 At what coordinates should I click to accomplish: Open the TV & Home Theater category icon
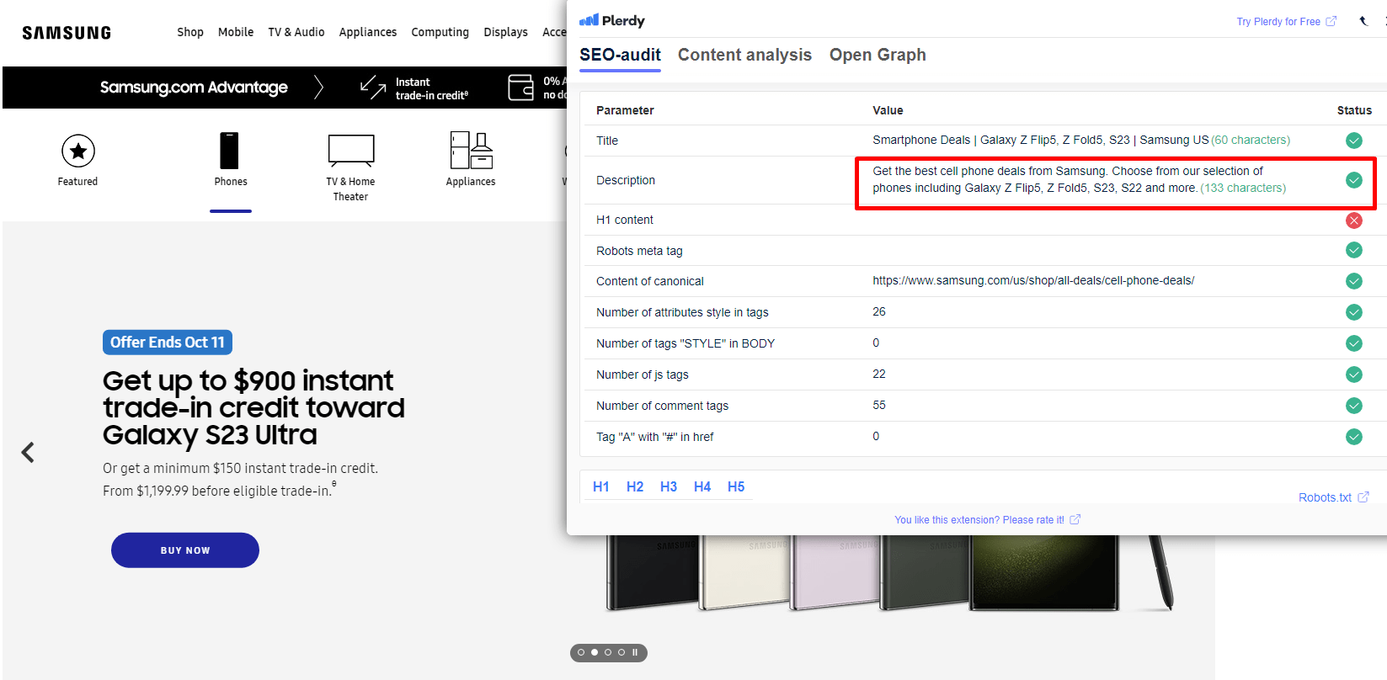(x=350, y=151)
